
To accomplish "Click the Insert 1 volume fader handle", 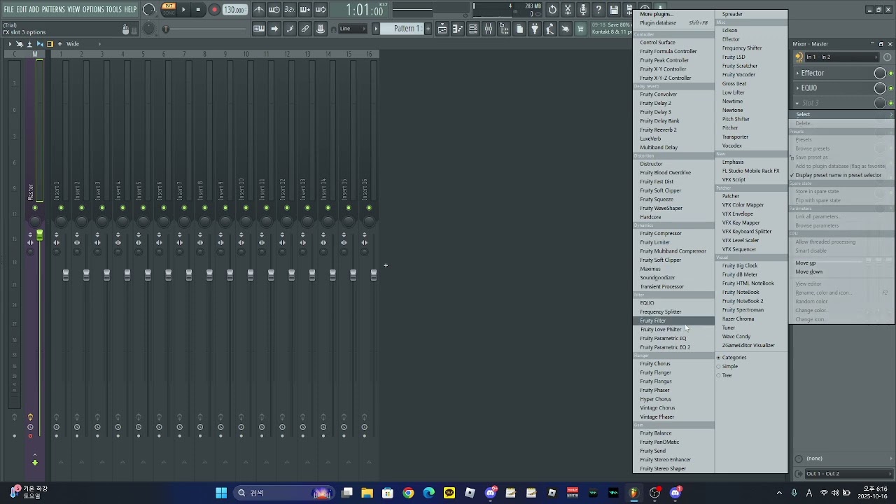I will (66, 275).
